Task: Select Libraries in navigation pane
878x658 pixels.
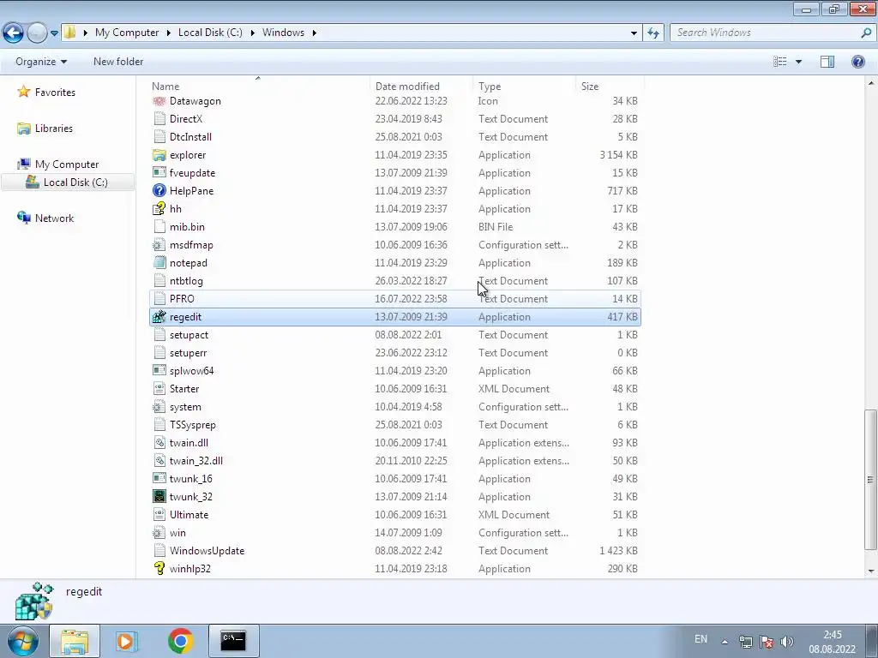Action: point(54,129)
